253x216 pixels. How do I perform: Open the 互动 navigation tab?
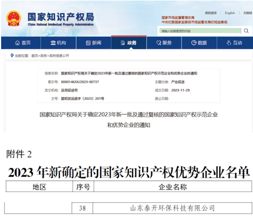tap(235, 43)
